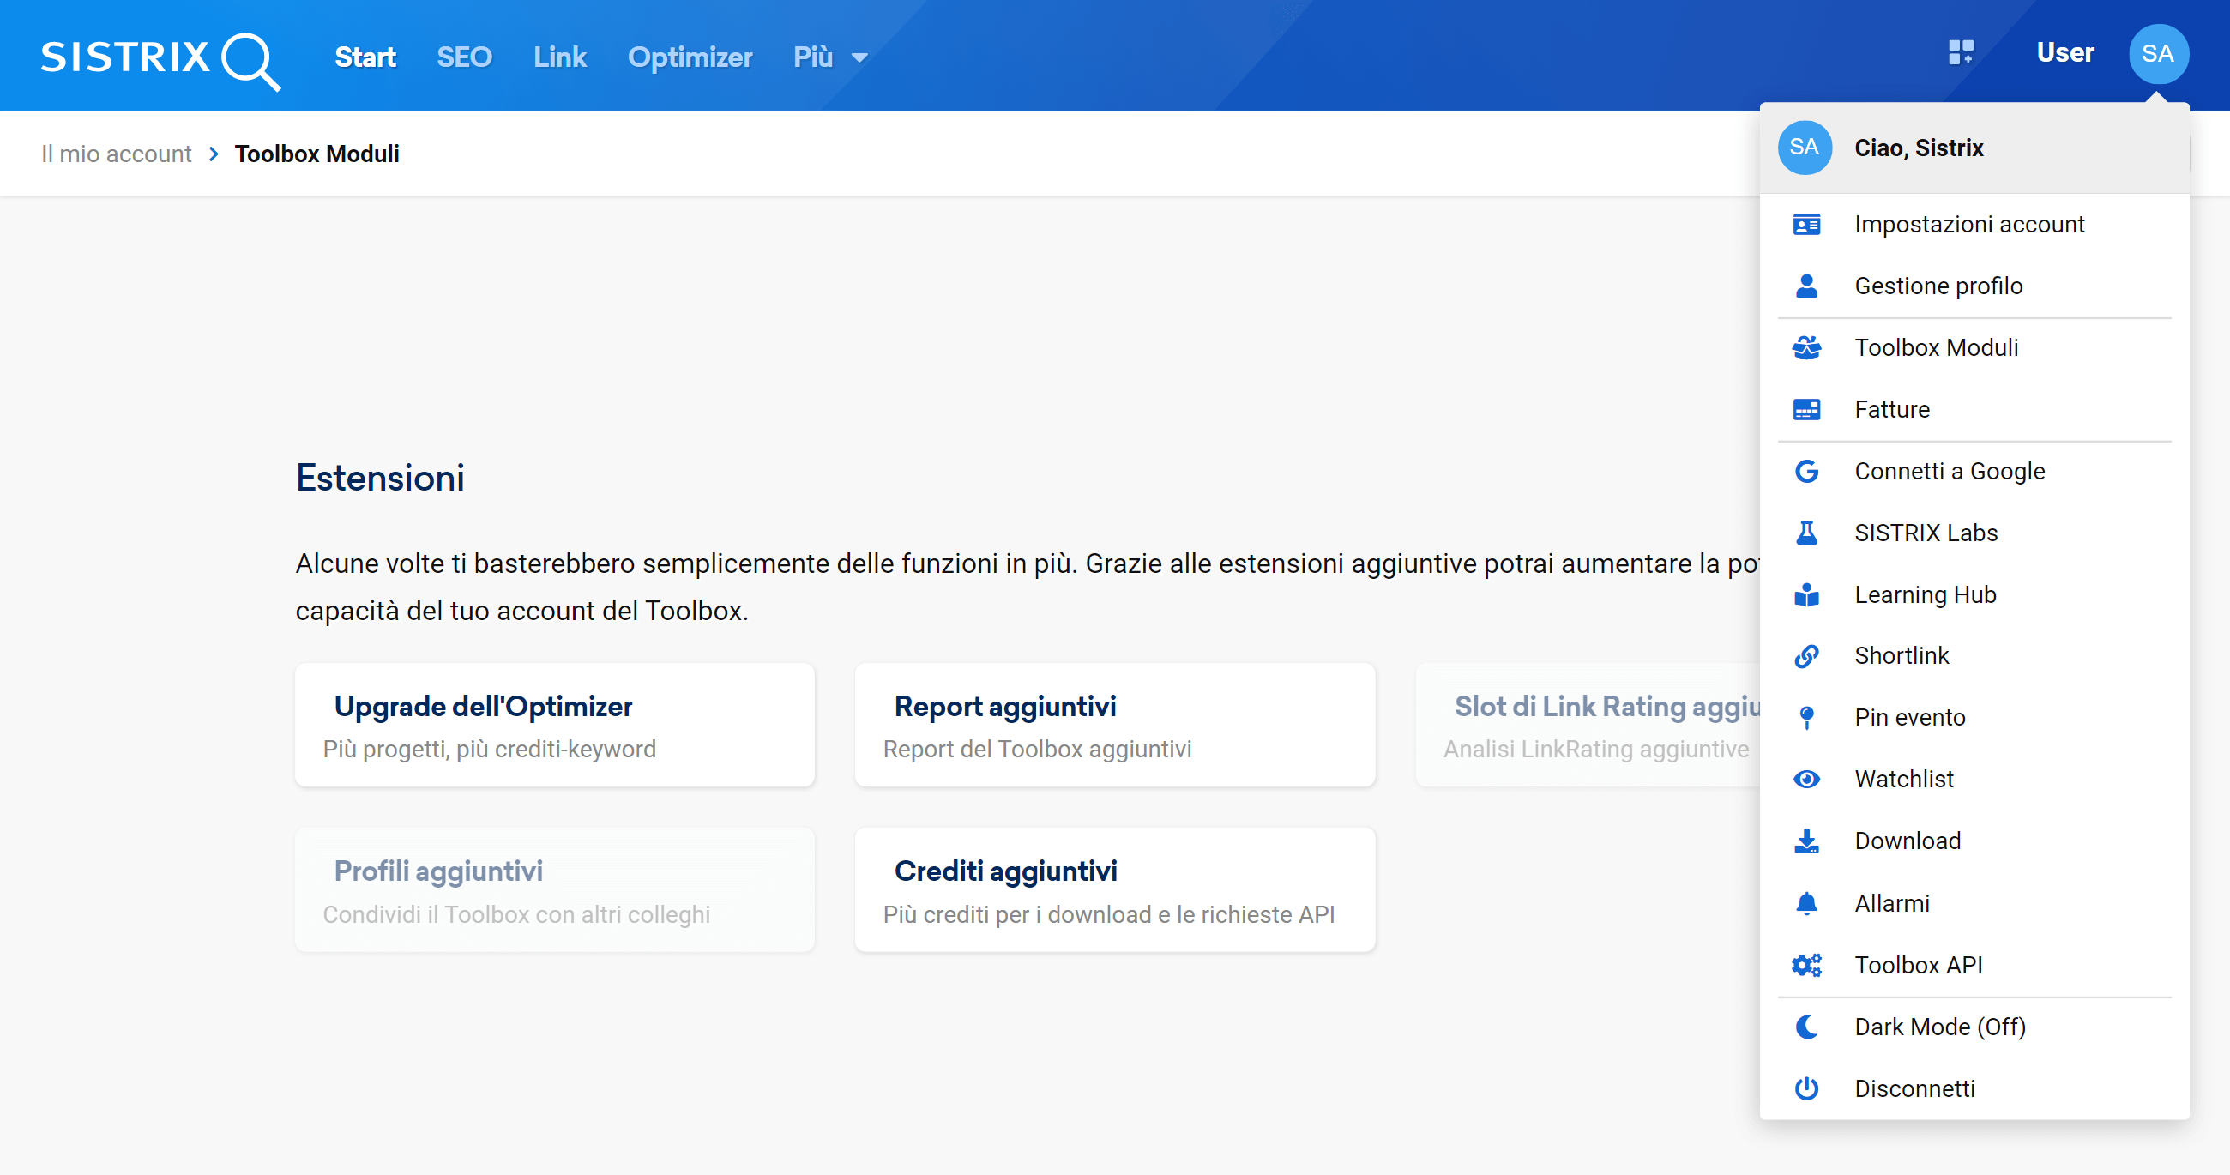The height and width of the screenshot is (1175, 2230).
Task: Click the Download arrow icon
Action: click(x=1806, y=841)
